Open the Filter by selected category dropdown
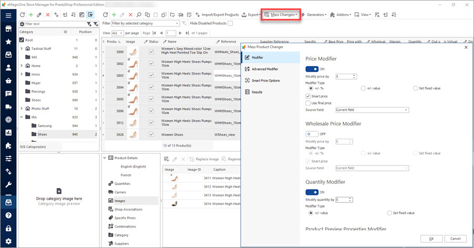 click(146, 23)
